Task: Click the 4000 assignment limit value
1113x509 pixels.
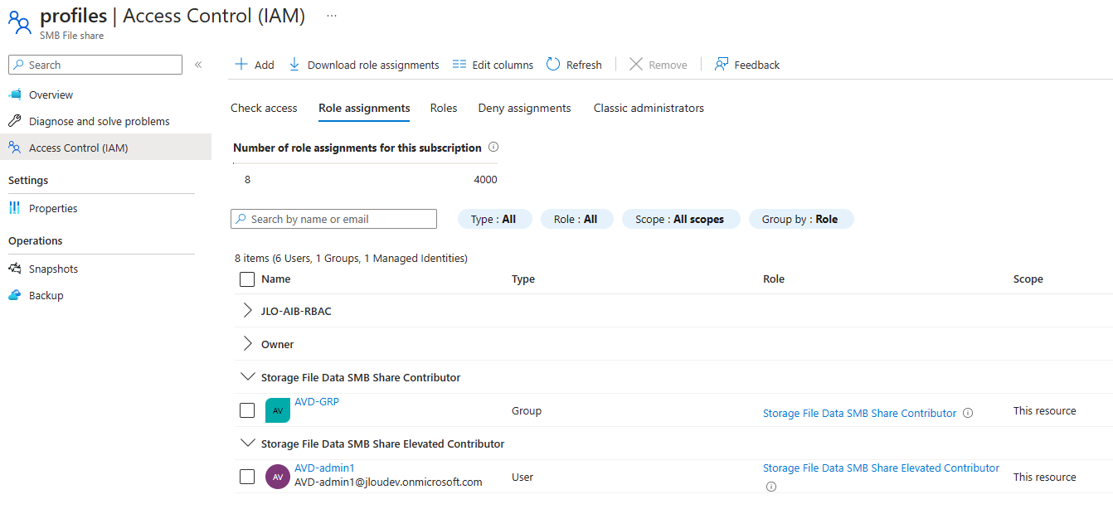Action: click(485, 180)
